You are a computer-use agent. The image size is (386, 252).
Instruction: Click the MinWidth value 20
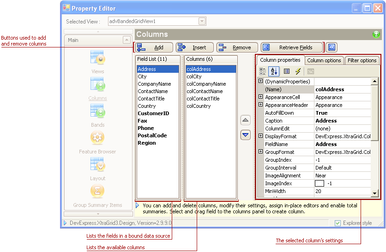[x=343, y=191]
